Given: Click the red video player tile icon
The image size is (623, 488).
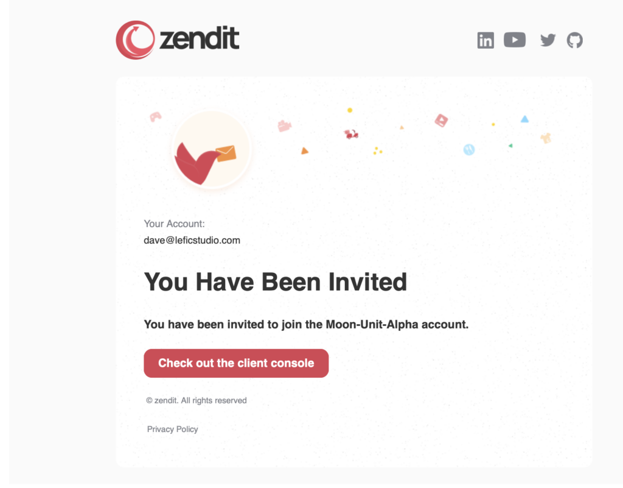Looking at the screenshot, I should (441, 120).
